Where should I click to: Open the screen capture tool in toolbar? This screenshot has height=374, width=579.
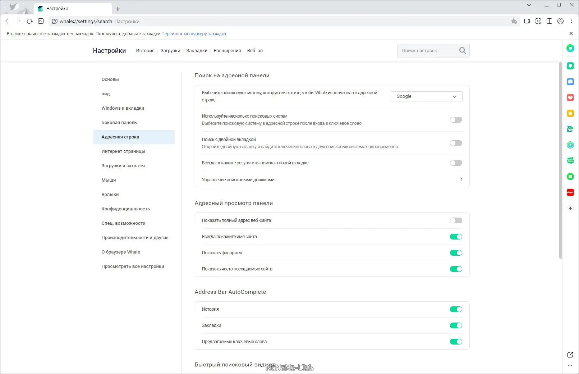pyautogui.click(x=538, y=21)
